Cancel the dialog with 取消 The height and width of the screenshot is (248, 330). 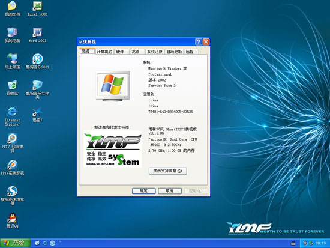point(170,191)
